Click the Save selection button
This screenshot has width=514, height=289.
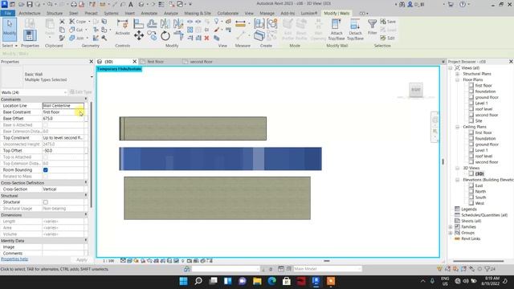click(x=388, y=22)
